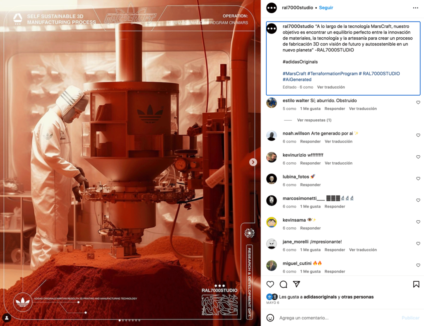Viewport: 424px width, 326px height.
Task: Show translation for jane_morelli's comment
Action: click(363, 250)
